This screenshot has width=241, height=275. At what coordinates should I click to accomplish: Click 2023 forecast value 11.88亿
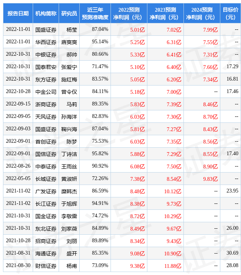point(173,266)
